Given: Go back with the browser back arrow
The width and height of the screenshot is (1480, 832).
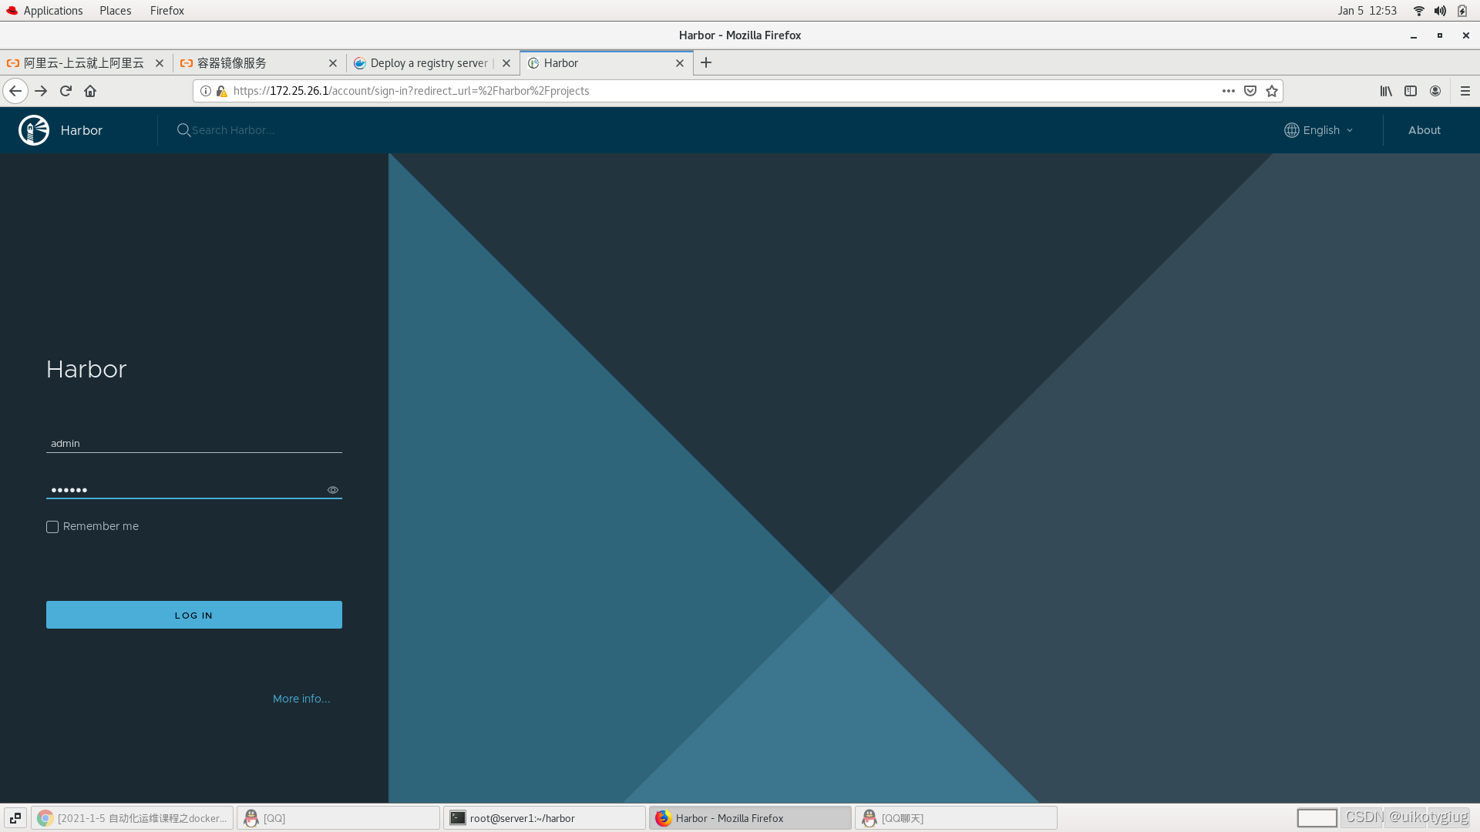Looking at the screenshot, I should [x=15, y=91].
